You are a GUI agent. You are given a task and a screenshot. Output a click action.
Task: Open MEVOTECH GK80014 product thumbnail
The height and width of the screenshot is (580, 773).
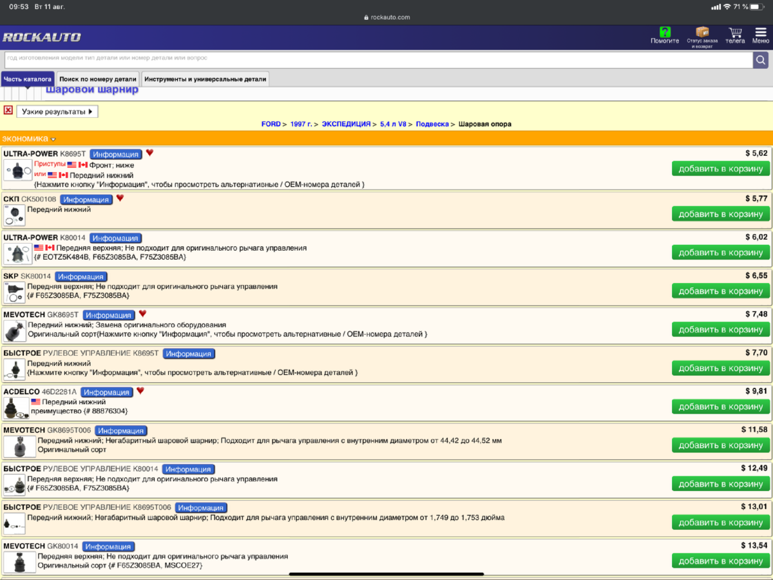click(x=19, y=563)
